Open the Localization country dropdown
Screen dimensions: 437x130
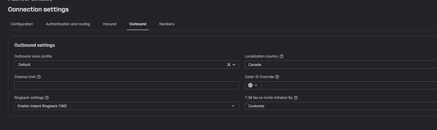(x=340, y=65)
